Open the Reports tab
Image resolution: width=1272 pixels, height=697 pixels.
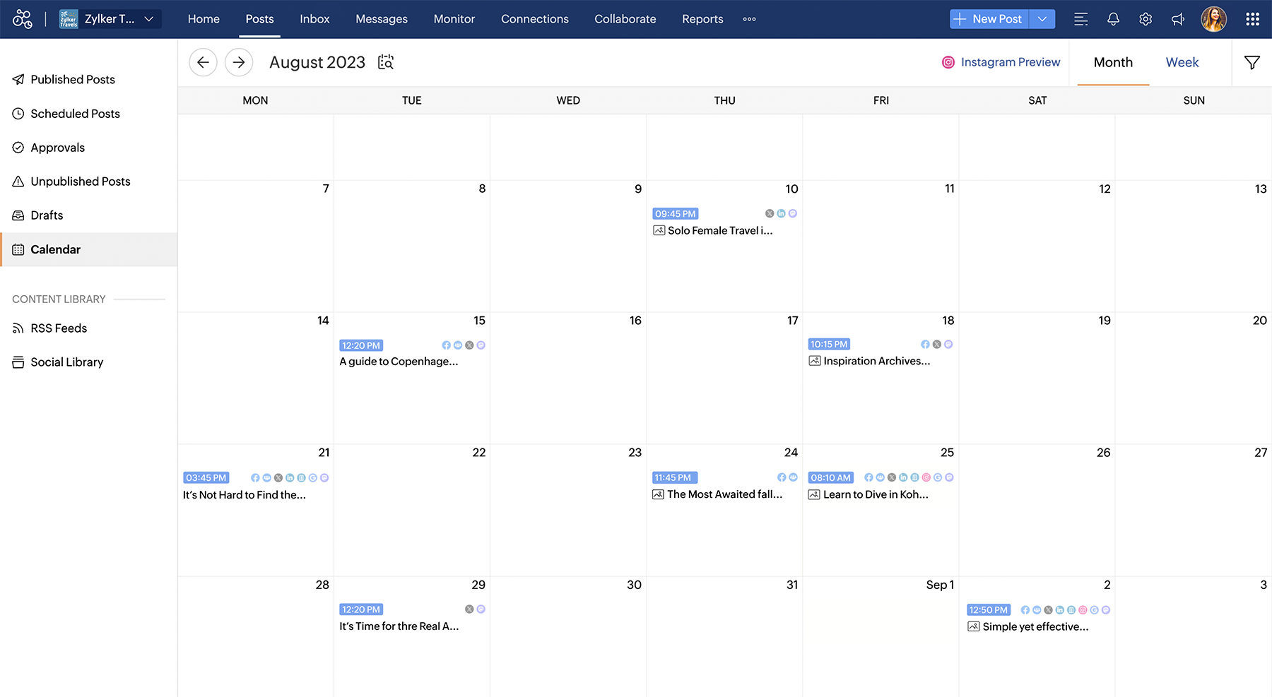coord(702,19)
